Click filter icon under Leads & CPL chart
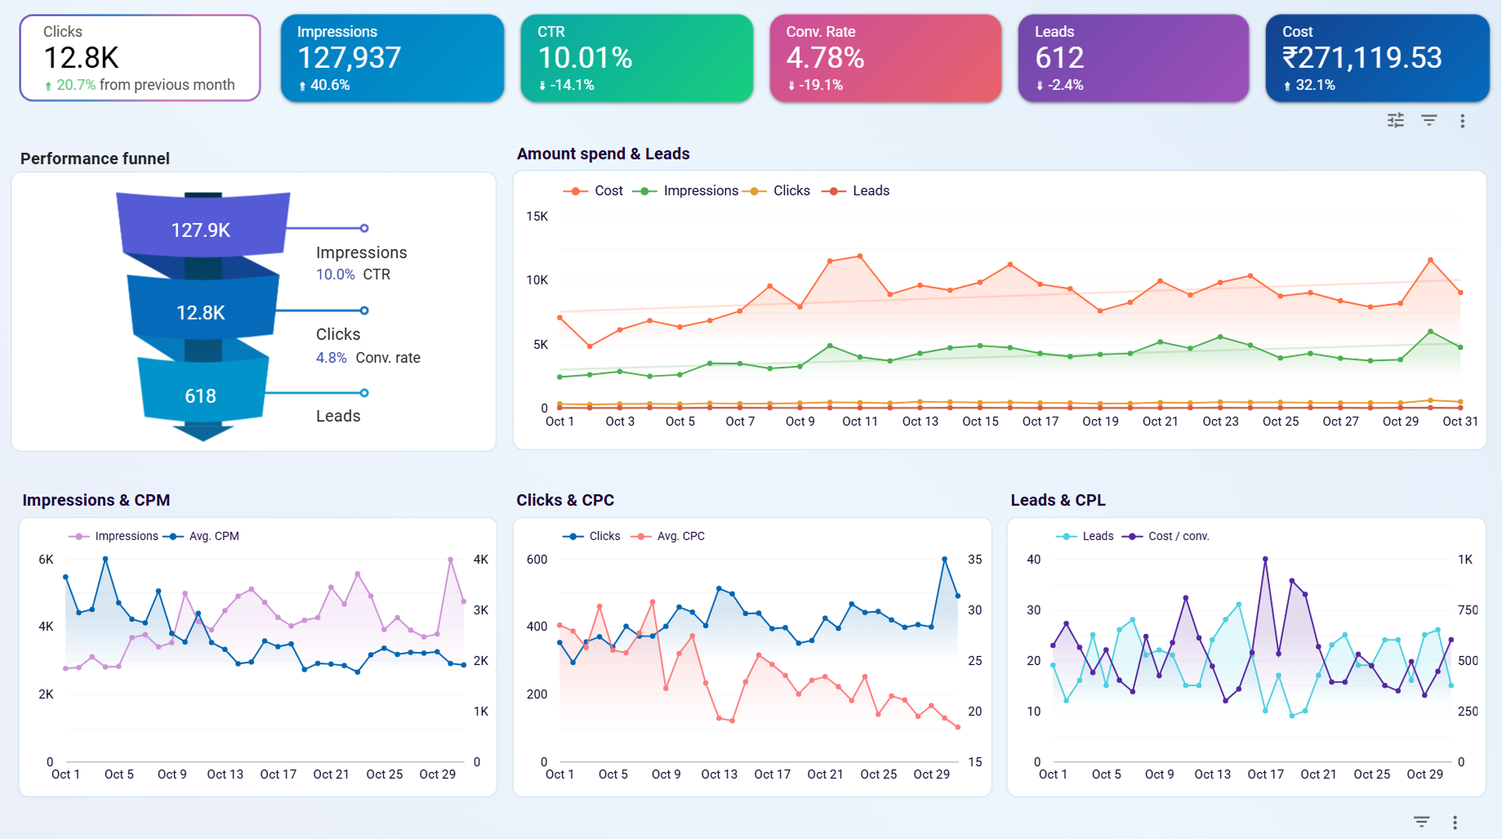Viewport: 1502px width, 839px height. 1421,822
